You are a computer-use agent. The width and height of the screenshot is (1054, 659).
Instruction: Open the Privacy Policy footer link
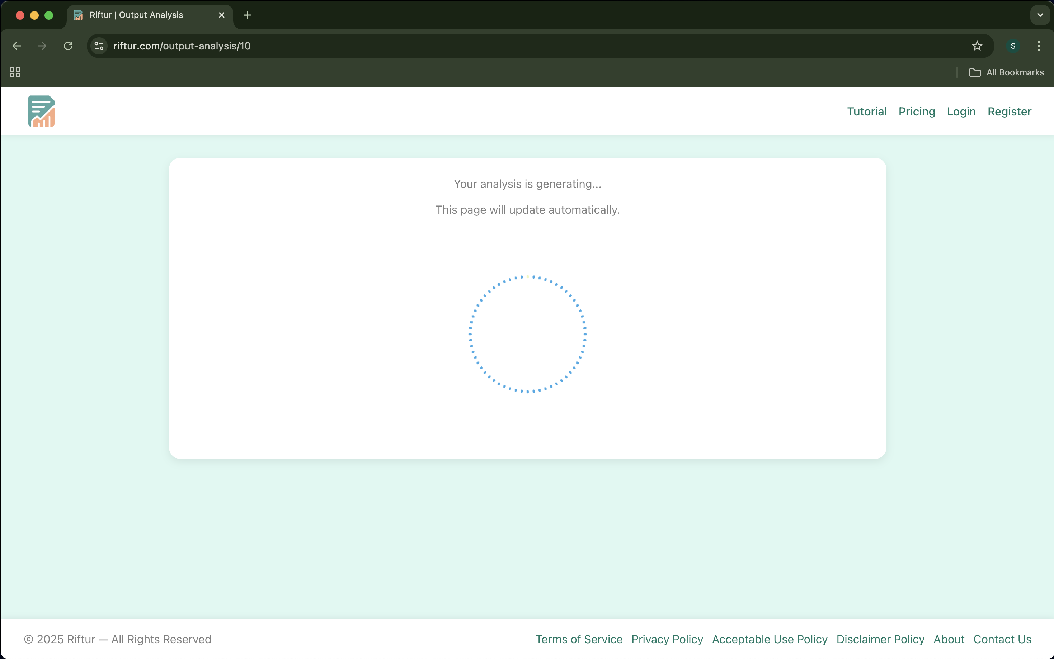pos(667,639)
